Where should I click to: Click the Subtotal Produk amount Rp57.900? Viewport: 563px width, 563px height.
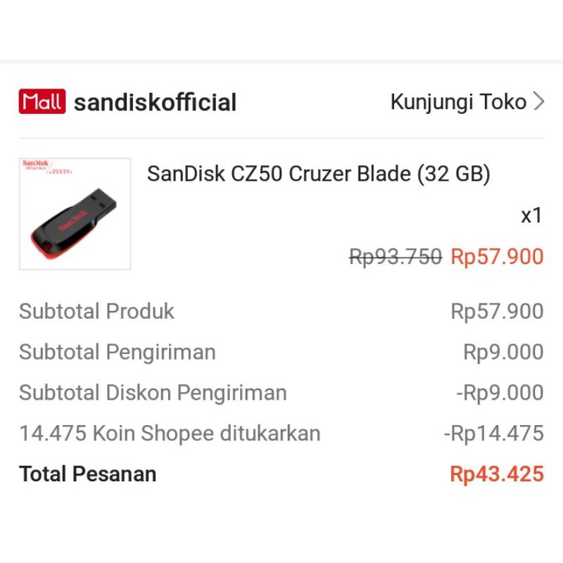point(497,311)
